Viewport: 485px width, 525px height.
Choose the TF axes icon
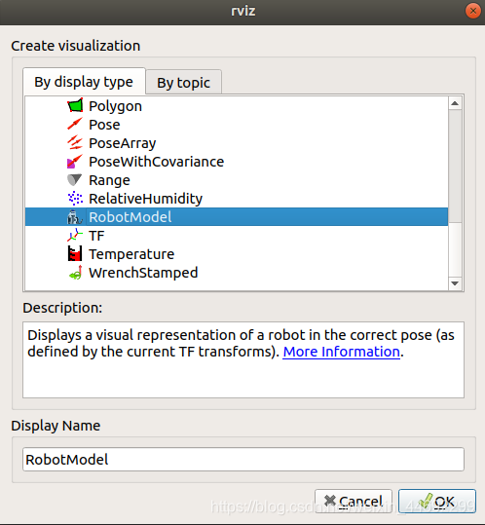pos(75,236)
